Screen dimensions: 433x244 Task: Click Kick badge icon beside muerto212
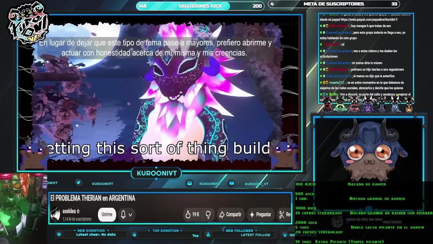click(x=321, y=83)
